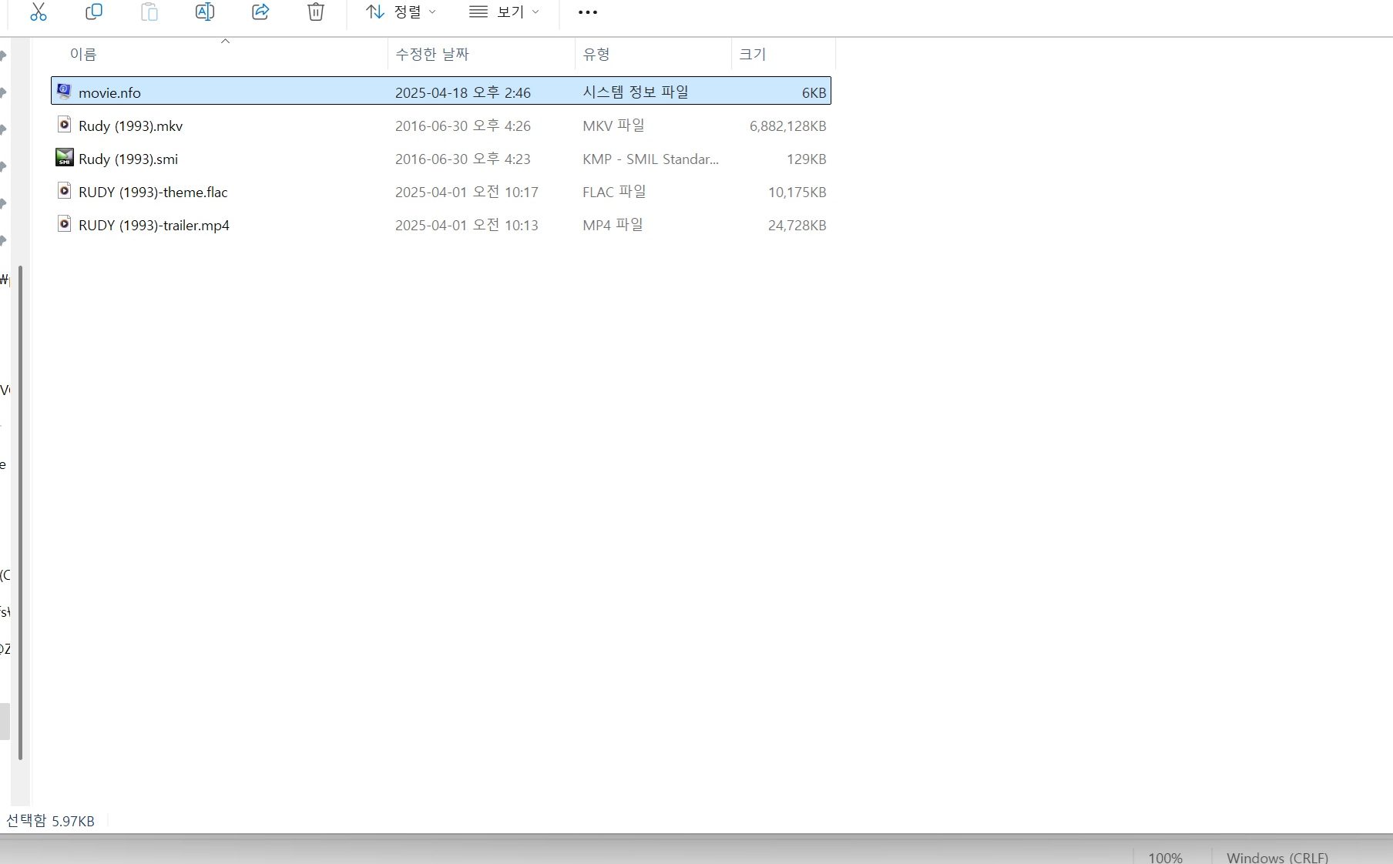Click the Cut scissors icon

(39, 12)
